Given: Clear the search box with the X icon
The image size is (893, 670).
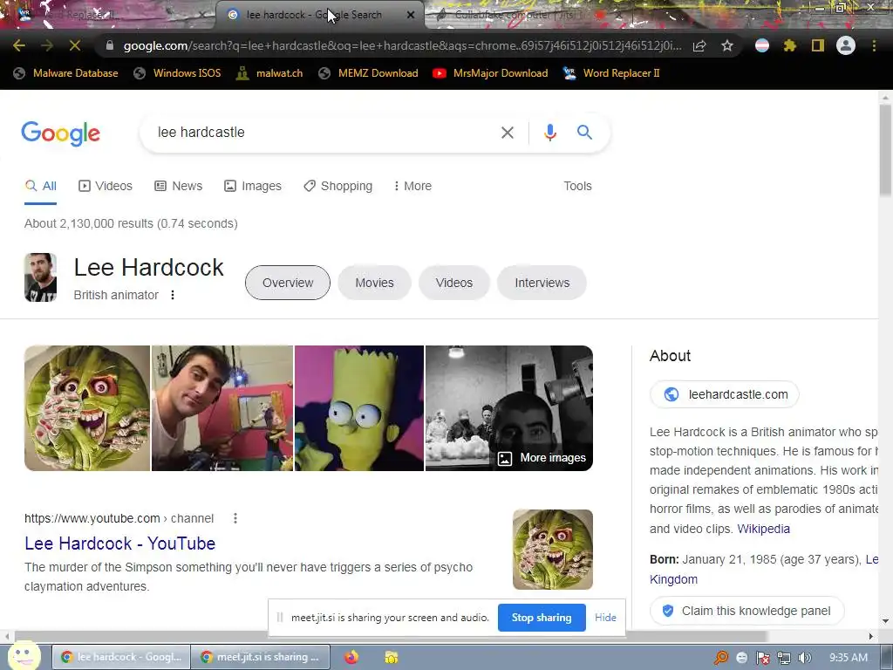Looking at the screenshot, I should point(507,133).
